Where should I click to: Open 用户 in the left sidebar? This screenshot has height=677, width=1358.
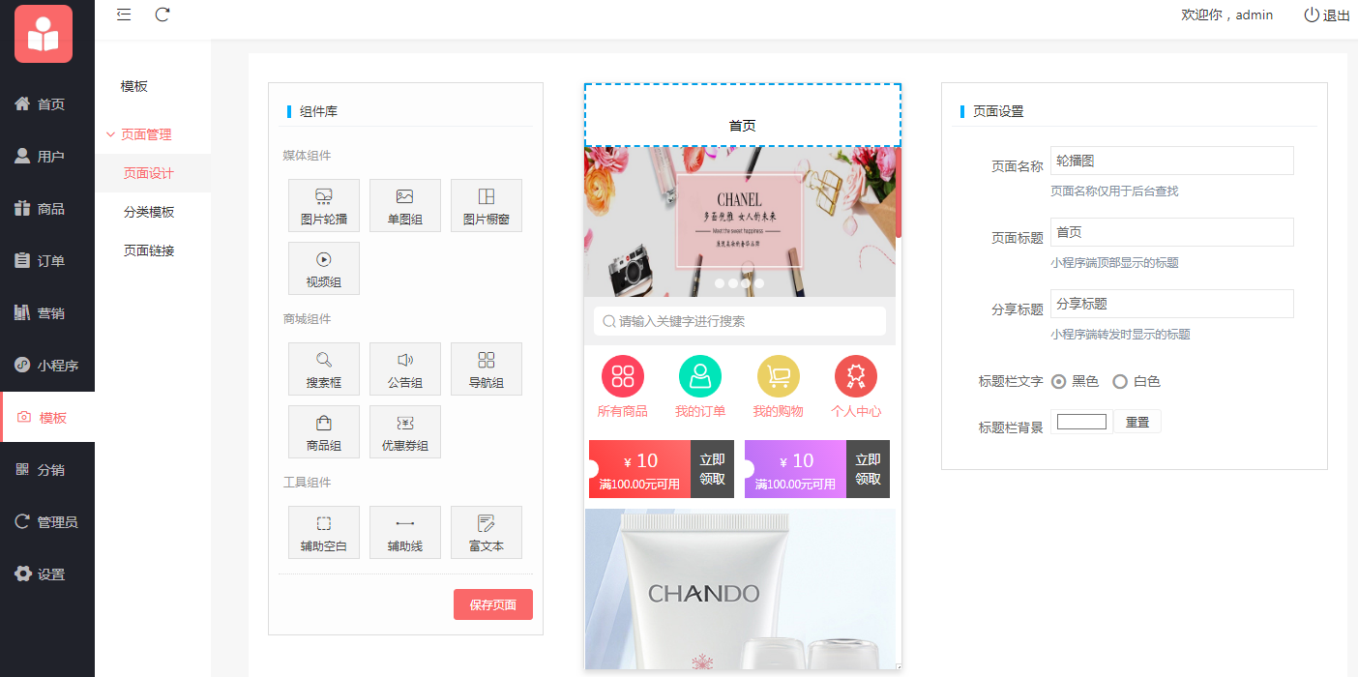click(x=47, y=157)
